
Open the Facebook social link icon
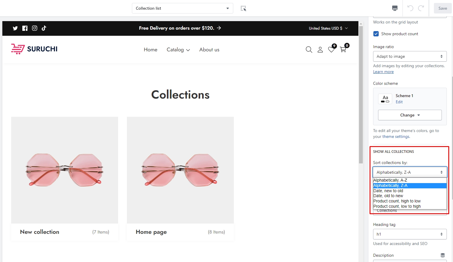(25, 28)
